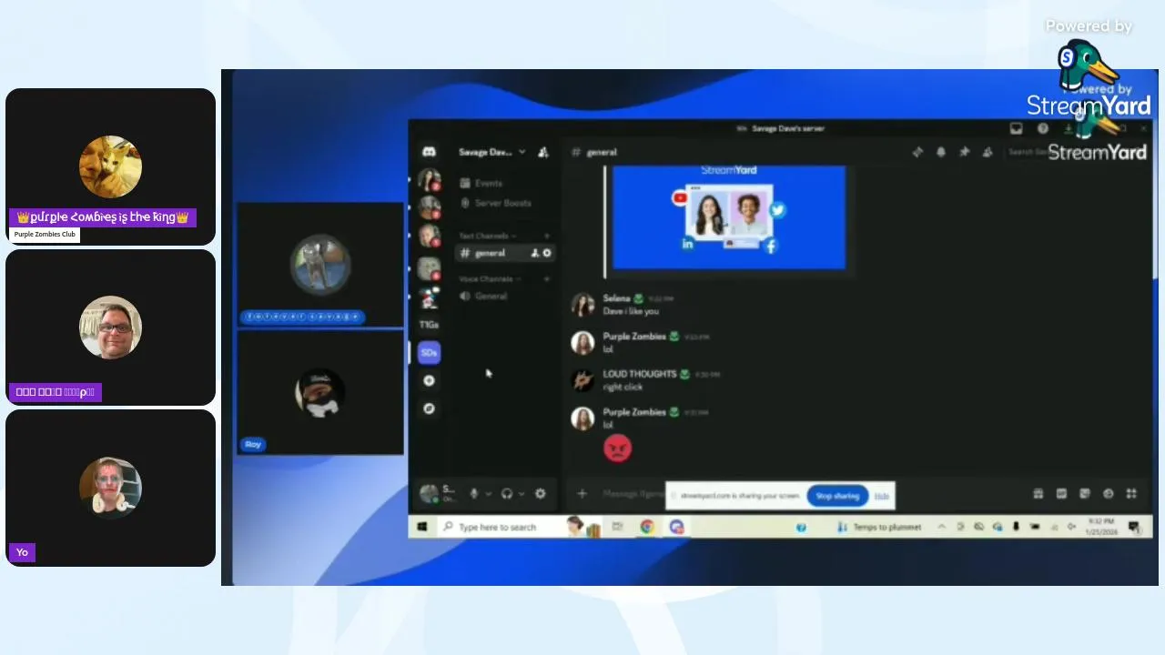The width and height of the screenshot is (1165, 655).
Task: Click LOUD THOUGHTS avatar in chat
Action: [582, 379]
